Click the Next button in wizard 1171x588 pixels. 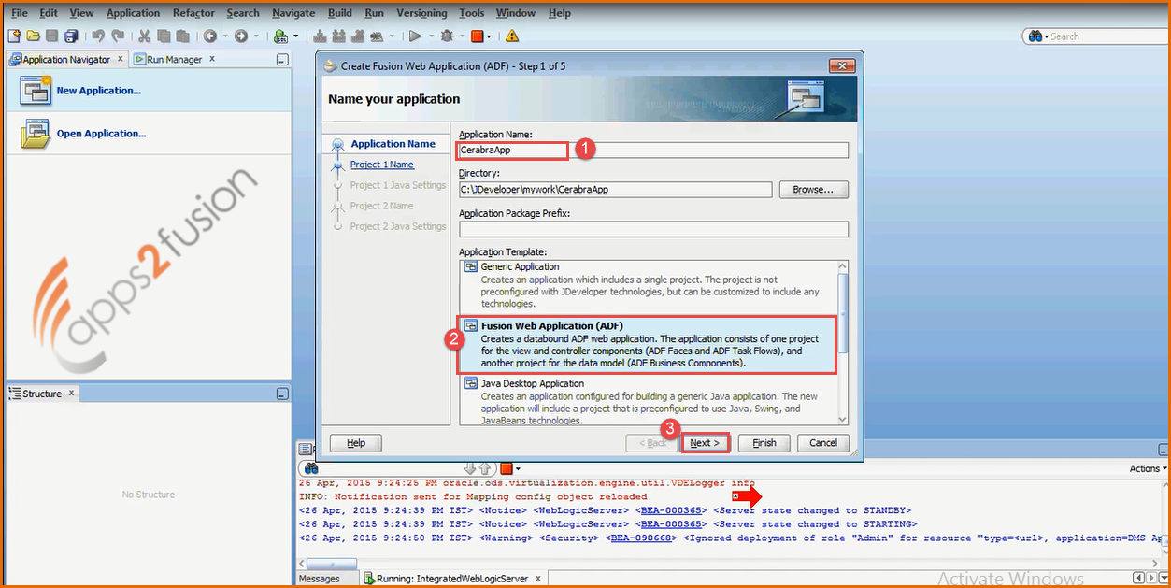705,443
